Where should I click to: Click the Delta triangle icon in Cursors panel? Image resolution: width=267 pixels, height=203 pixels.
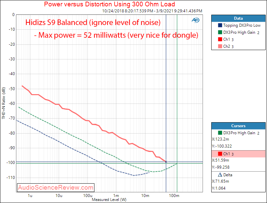220,175
